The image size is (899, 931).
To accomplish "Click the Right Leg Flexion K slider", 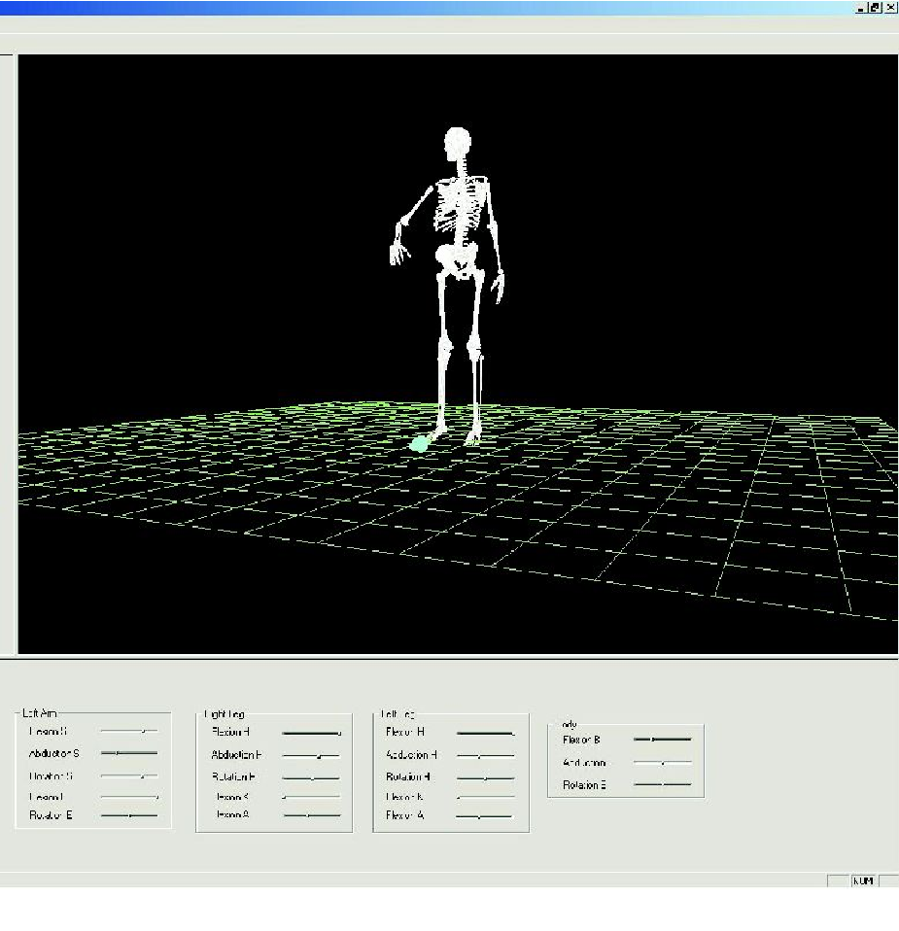I will click(x=311, y=797).
